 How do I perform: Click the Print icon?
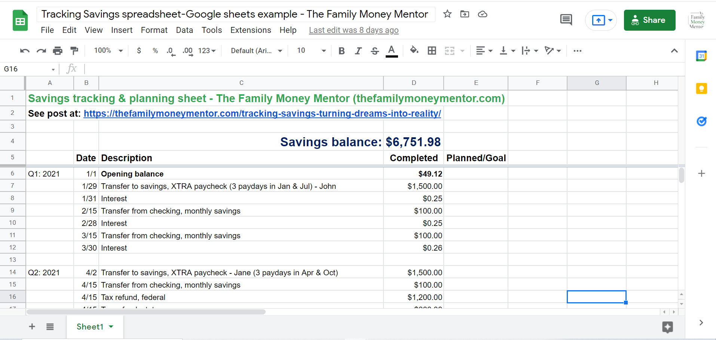point(58,51)
